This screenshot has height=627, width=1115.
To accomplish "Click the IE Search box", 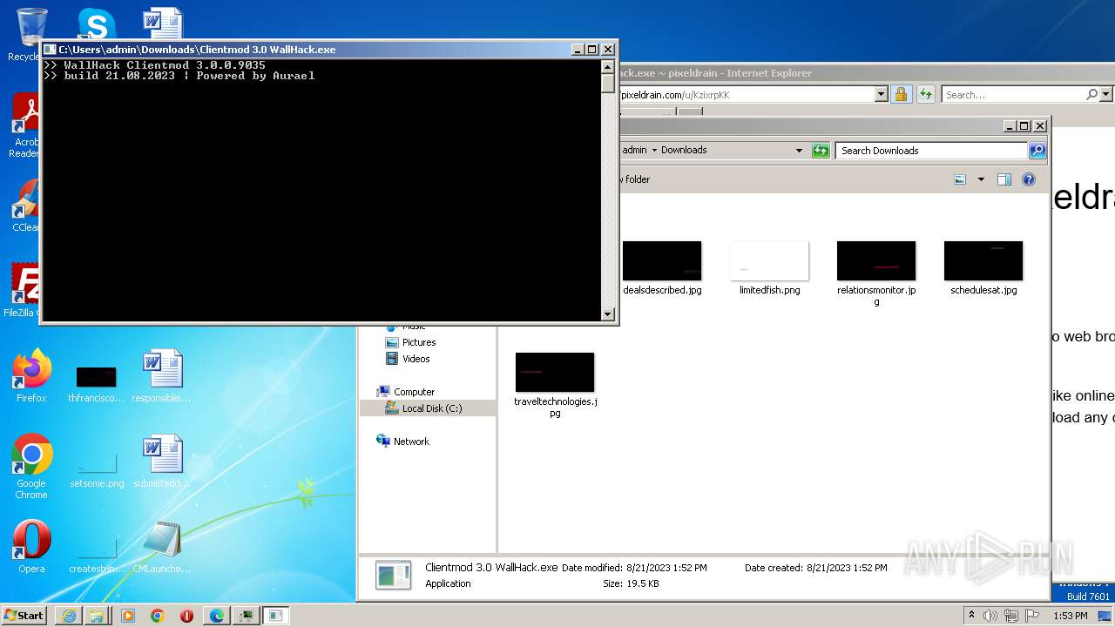I will tap(1013, 94).
